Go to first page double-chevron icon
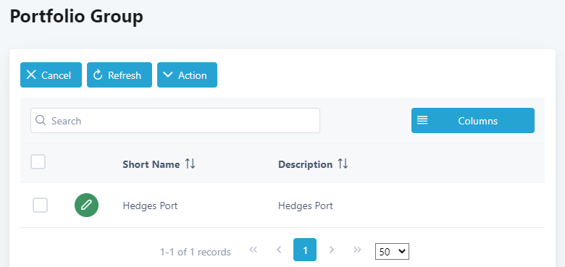Screen dimensions: 565x267 [x=254, y=250]
